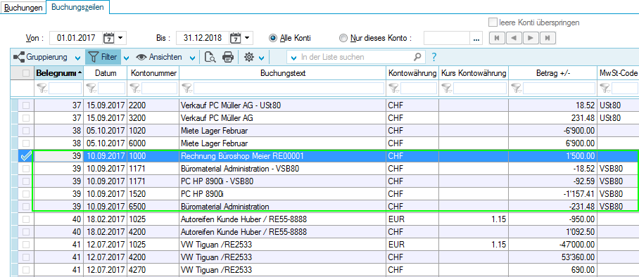Click Buchungstext column filter input

click(x=289, y=89)
